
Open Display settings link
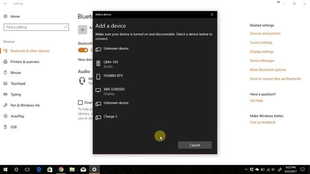262,52
